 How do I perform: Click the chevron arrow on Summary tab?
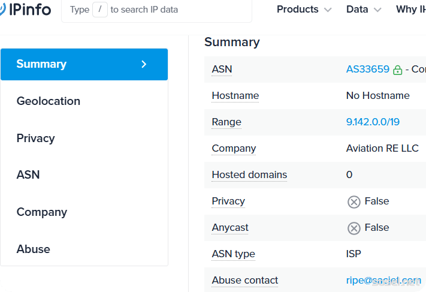pyautogui.click(x=144, y=64)
